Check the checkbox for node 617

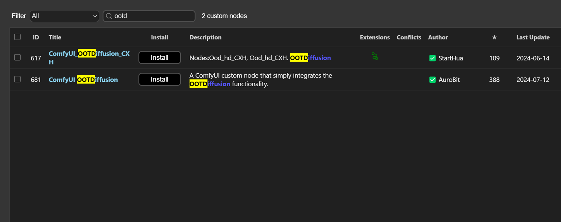[17, 57]
